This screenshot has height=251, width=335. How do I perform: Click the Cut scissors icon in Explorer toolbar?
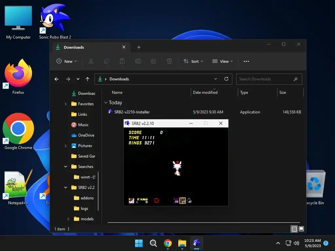click(91, 61)
